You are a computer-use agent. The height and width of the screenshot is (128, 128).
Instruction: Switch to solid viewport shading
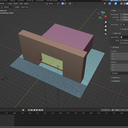coord(127,4)
